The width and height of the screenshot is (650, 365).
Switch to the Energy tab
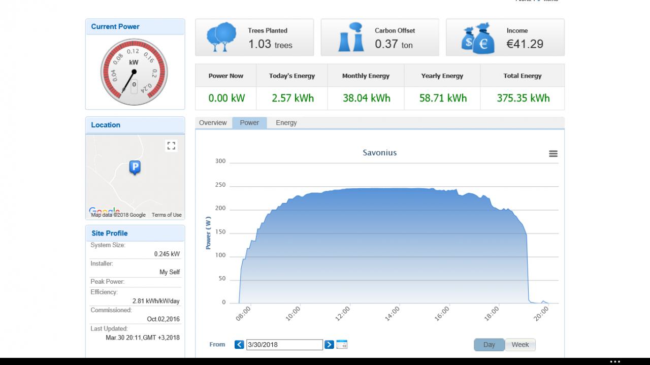(286, 123)
